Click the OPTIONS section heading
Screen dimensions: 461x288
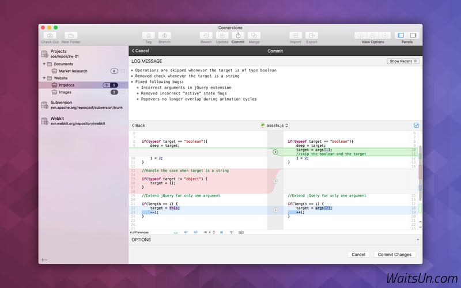pos(141,240)
